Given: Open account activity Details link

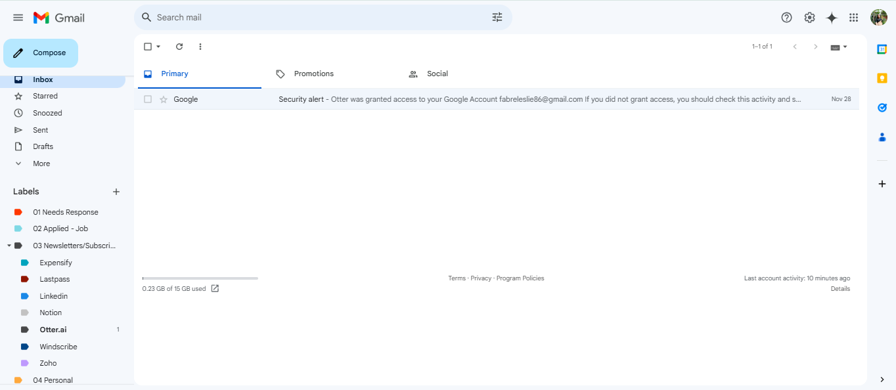Looking at the screenshot, I should point(840,289).
